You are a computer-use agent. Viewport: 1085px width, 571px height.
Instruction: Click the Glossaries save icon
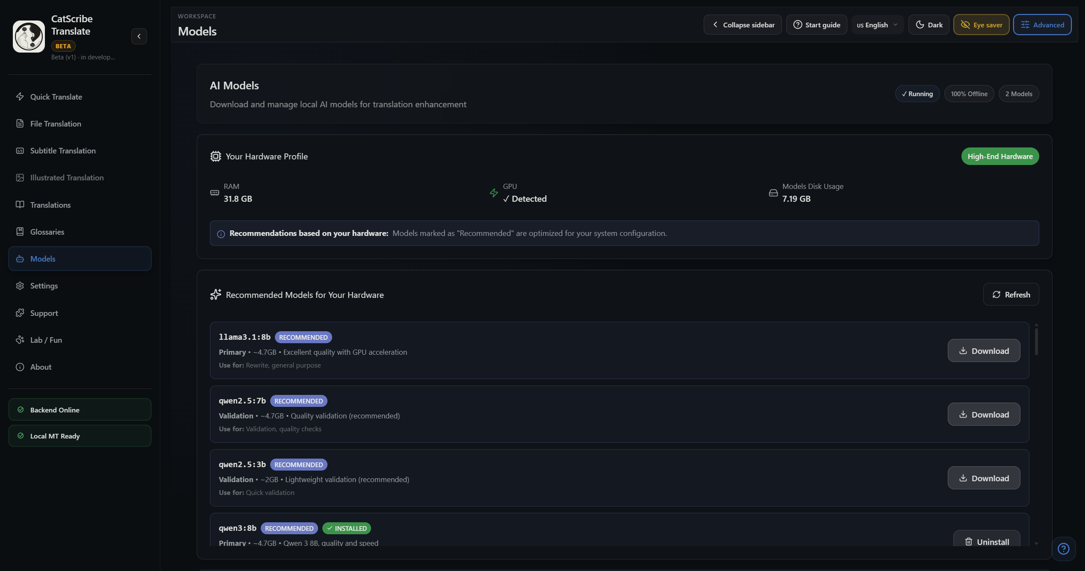point(20,232)
